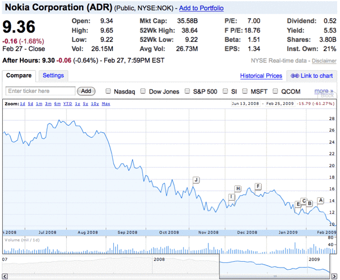
Task: Click the Mkt Cap value 35.58B
Action: pyautogui.click(x=188, y=21)
